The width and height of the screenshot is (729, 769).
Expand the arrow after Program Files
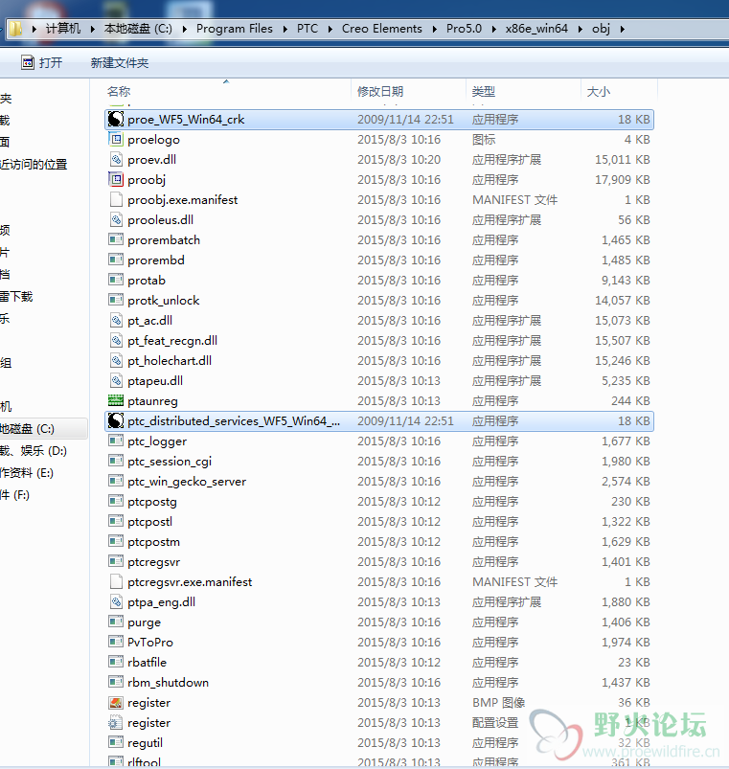tap(285, 29)
